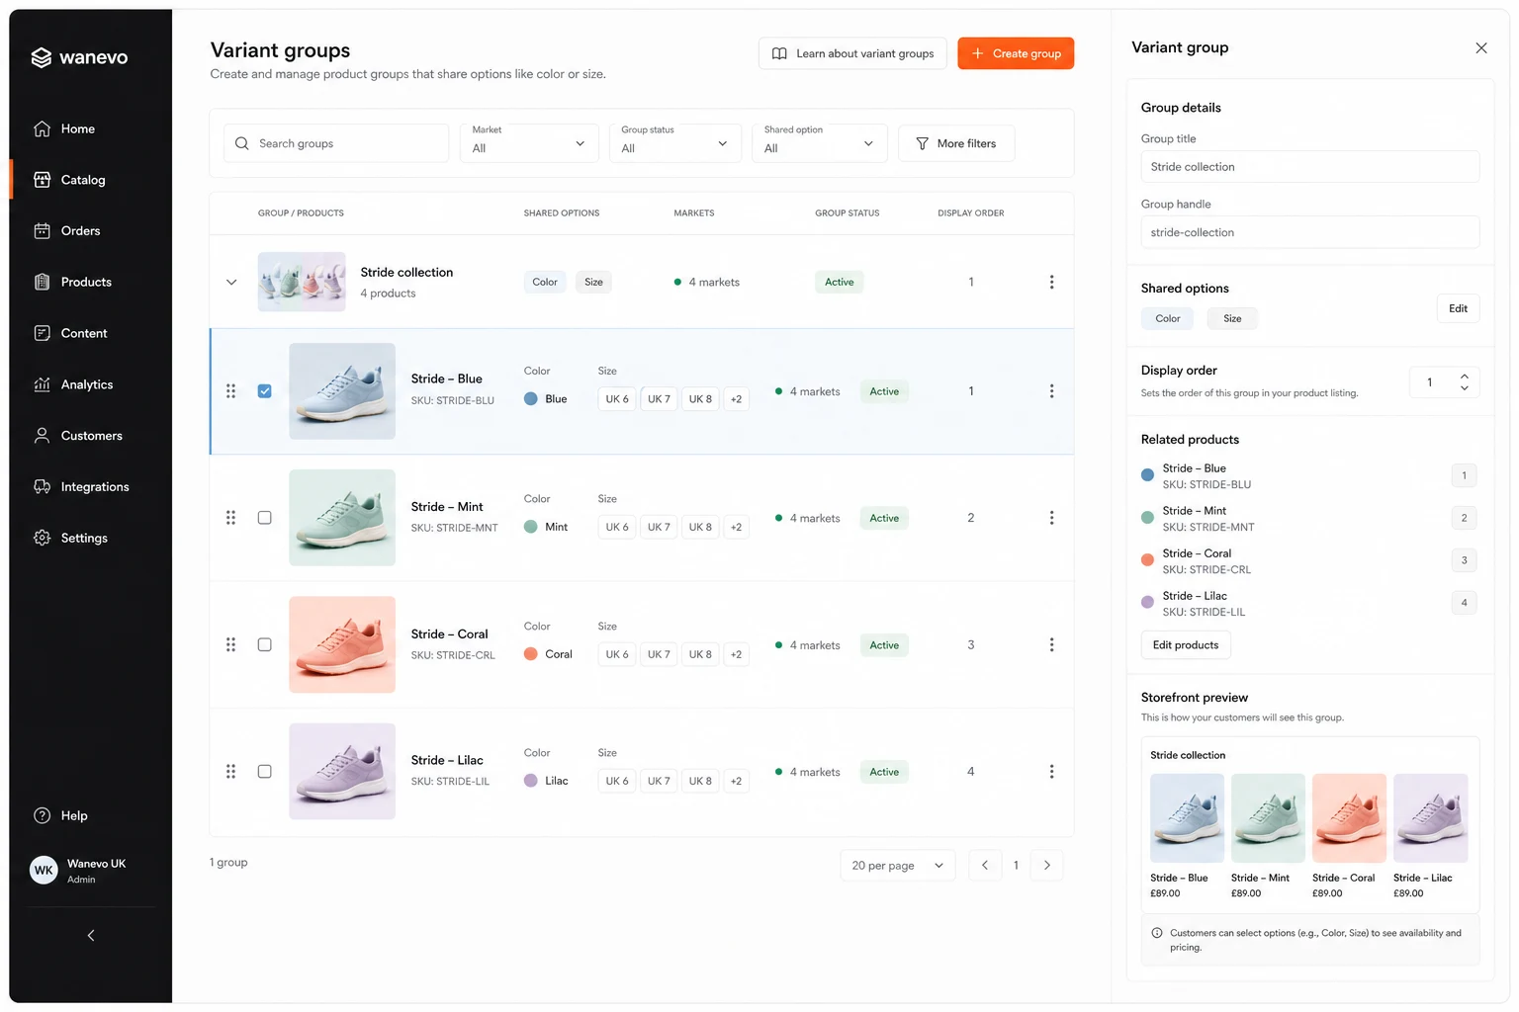Focus the Search groups field
Image resolution: width=1519 pixels, height=1012 pixels.
[336, 143]
